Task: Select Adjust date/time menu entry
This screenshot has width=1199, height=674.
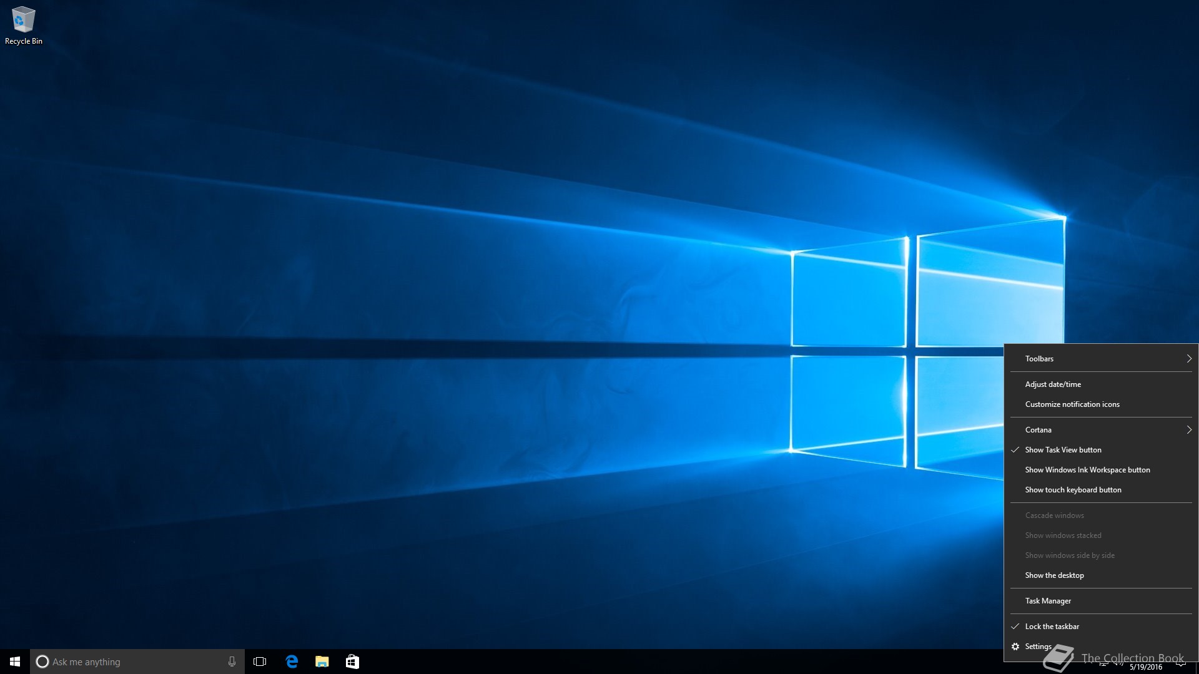Action: point(1053,384)
